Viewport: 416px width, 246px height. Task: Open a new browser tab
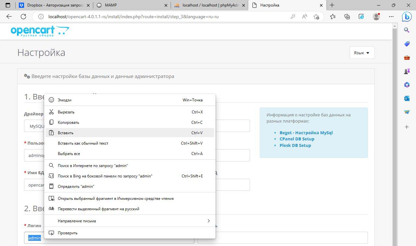pos(332,5)
